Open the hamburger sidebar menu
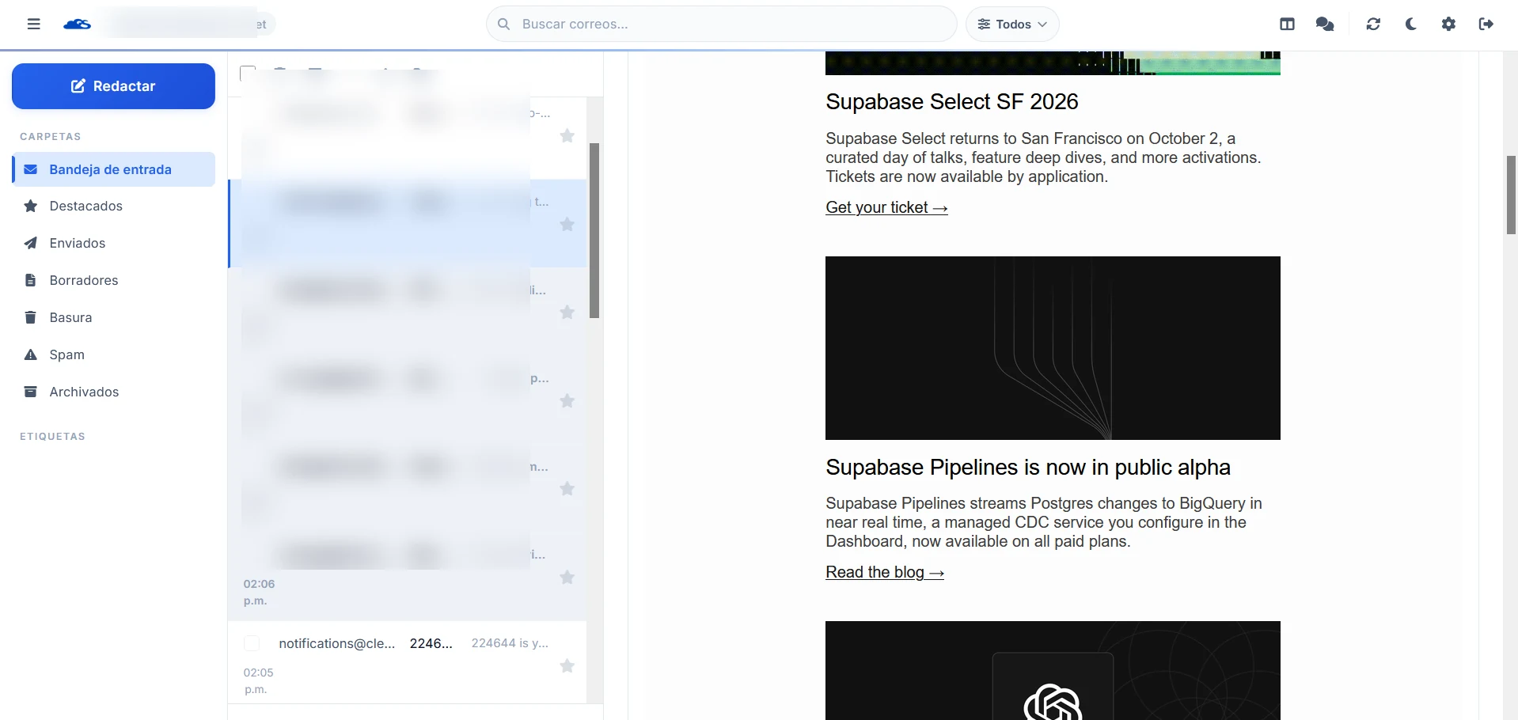This screenshot has height=720, width=1518. click(33, 24)
